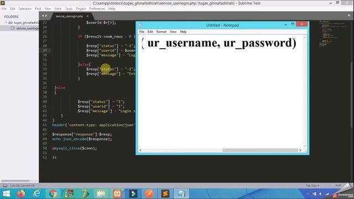Click volume icon in system tray

tap(320, 194)
